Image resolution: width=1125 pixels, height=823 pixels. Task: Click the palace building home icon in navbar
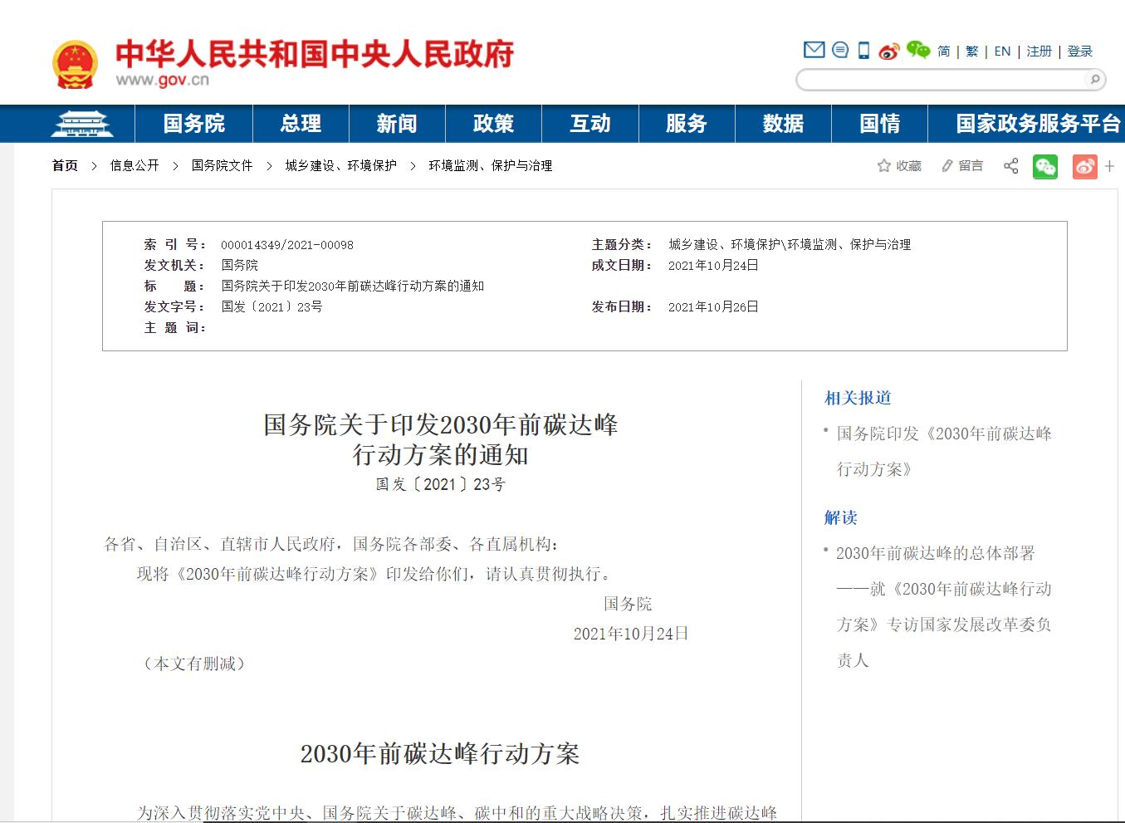81,124
